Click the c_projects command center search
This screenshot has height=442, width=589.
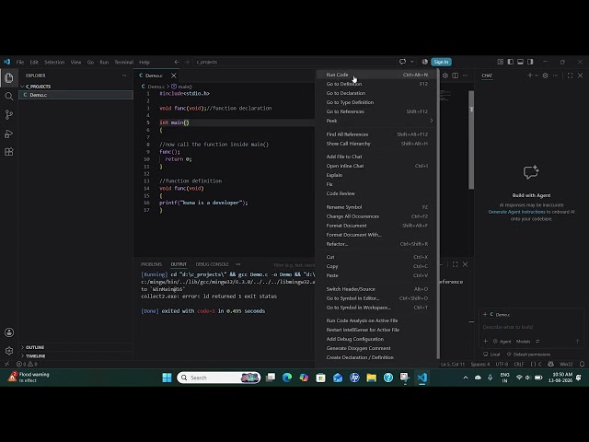pos(294,62)
